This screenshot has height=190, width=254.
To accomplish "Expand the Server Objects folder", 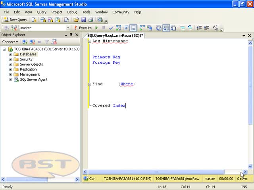I will pyautogui.click(x=10, y=65).
